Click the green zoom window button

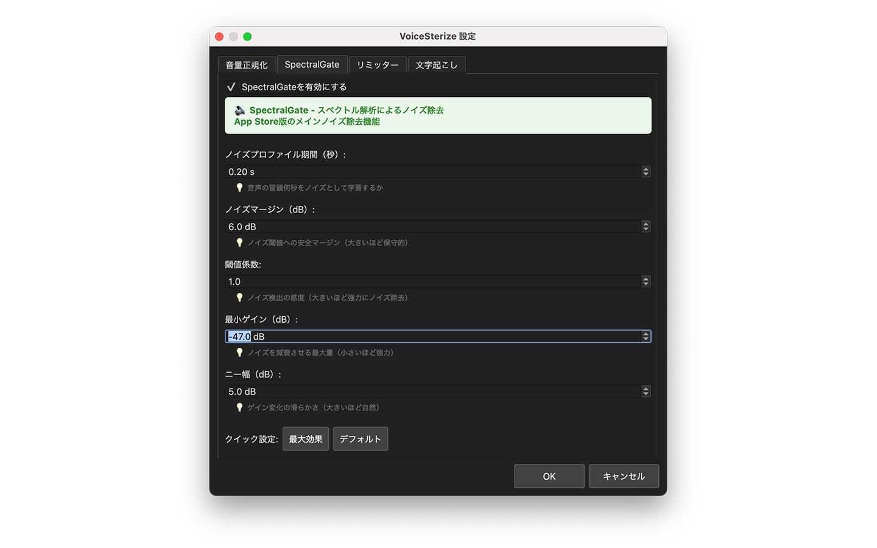[x=247, y=37]
